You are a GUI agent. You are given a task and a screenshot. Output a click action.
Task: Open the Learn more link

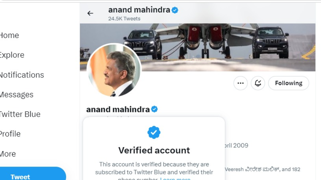click(x=175, y=178)
